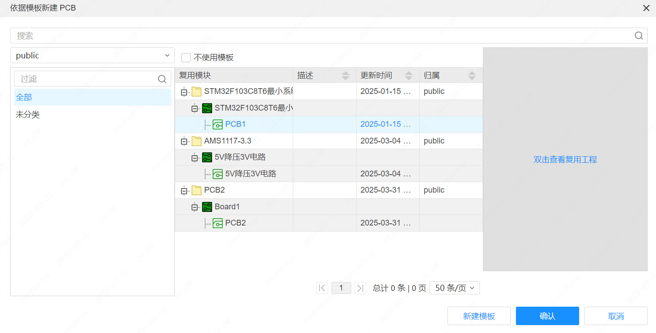The width and height of the screenshot is (656, 333).
Task: Enable the 不使用模板 checkbox
Action: 186,57
